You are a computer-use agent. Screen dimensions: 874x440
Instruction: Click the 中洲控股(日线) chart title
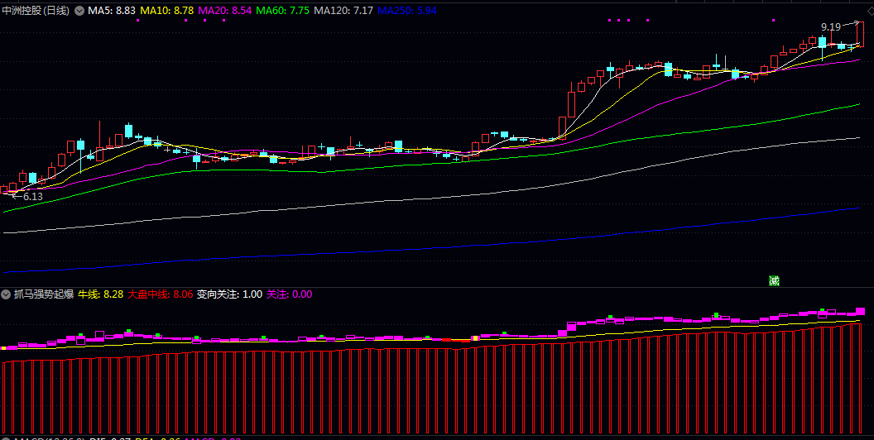[x=36, y=11]
